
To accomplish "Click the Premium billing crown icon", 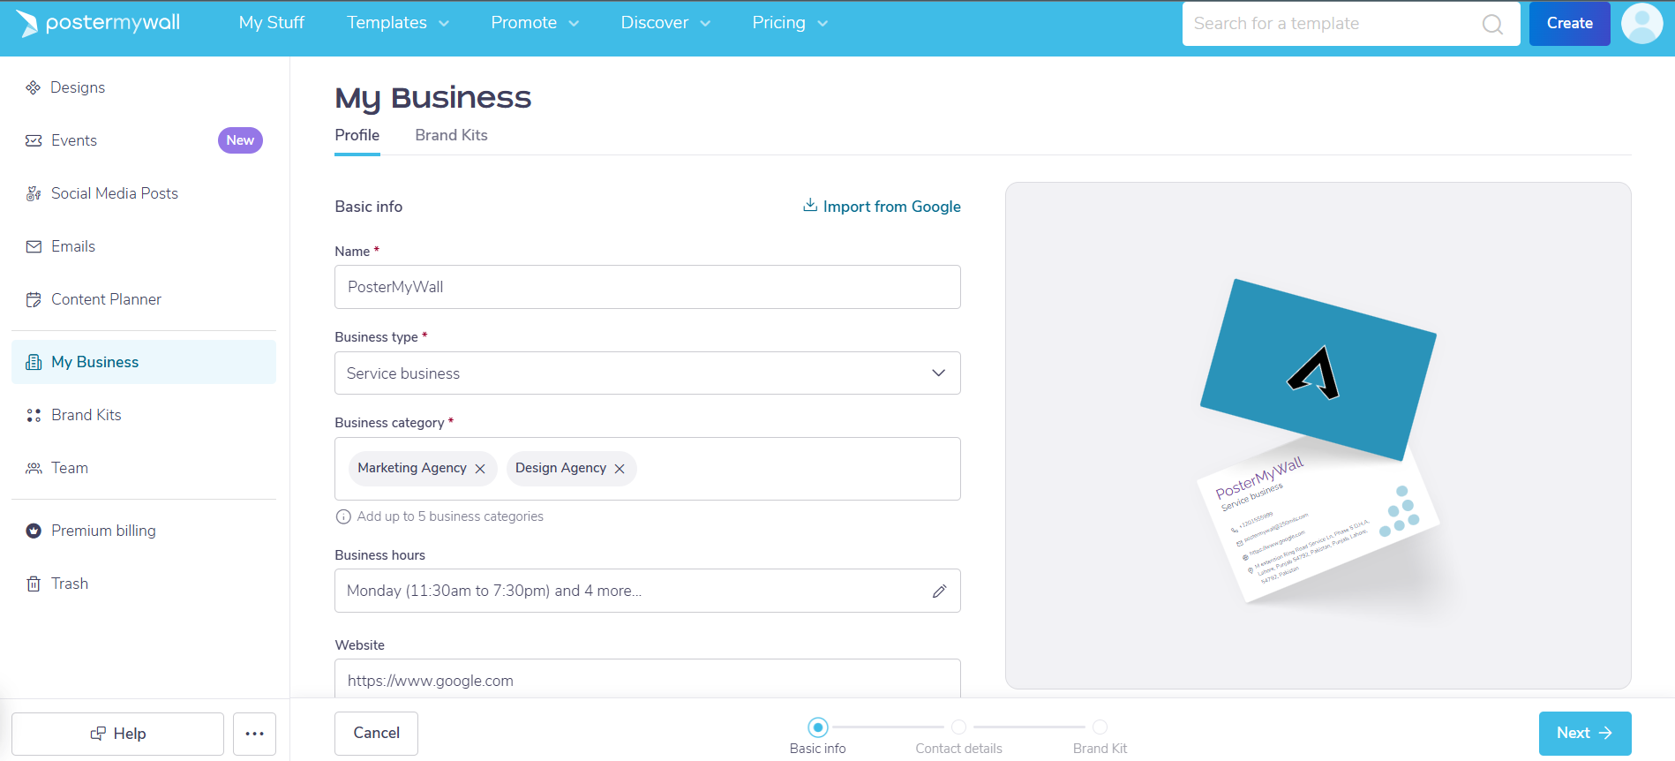I will click(x=34, y=531).
